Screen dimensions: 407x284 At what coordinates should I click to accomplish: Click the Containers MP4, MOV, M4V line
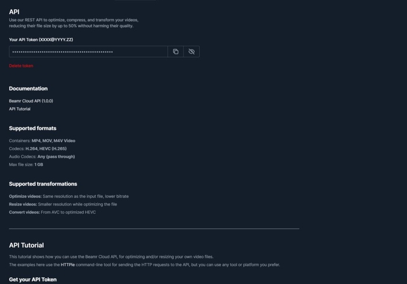click(x=42, y=141)
